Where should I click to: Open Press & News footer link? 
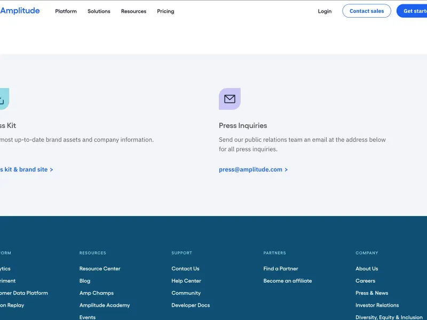(x=372, y=293)
